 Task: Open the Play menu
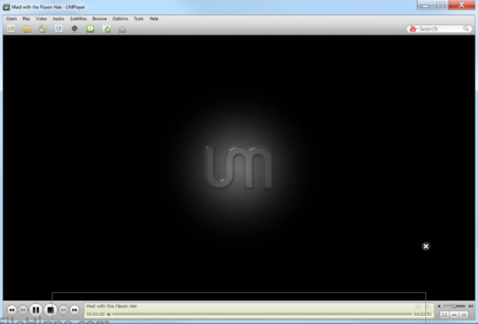click(x=26, y=18)
